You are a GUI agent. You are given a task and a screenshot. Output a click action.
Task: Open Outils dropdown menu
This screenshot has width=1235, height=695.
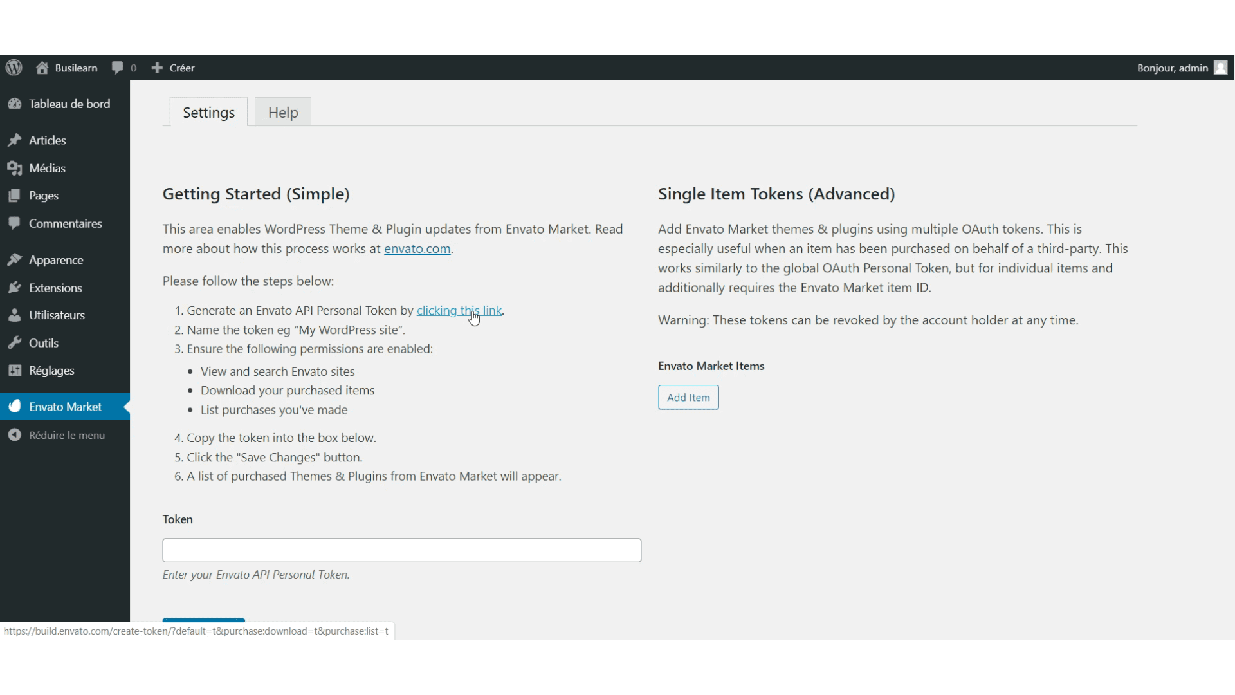point(44,342)
